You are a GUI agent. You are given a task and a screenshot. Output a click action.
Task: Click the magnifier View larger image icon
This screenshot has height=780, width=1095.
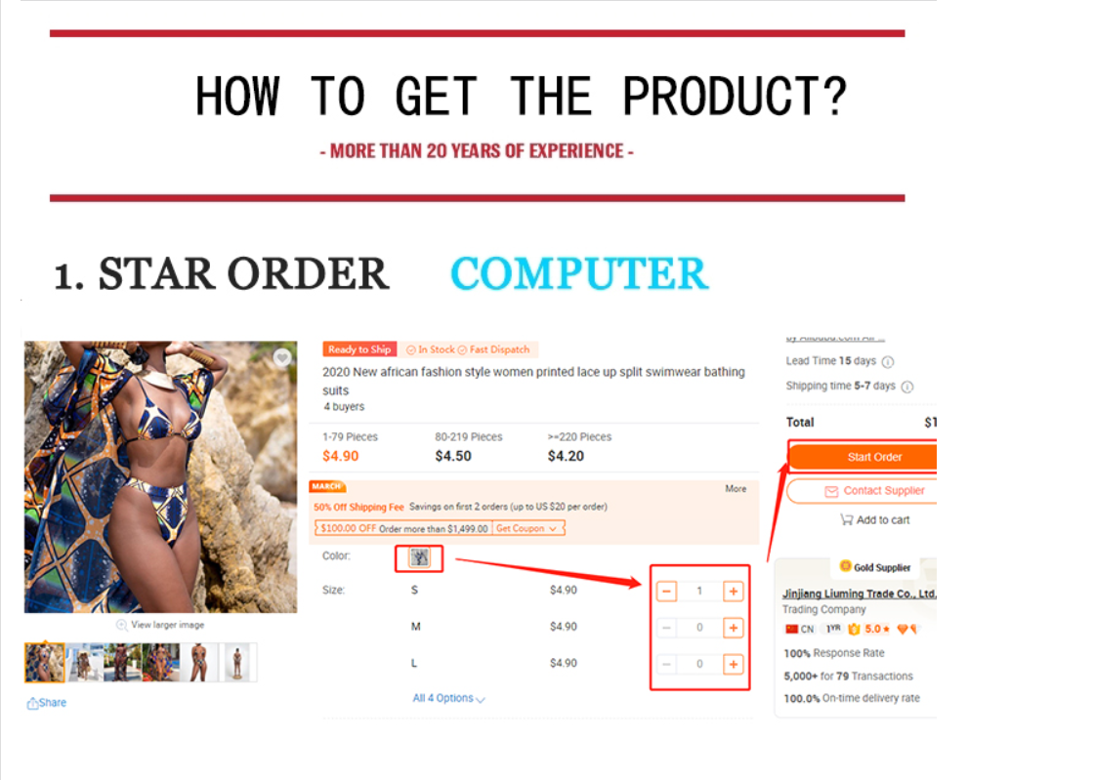(x=121, y=625)
